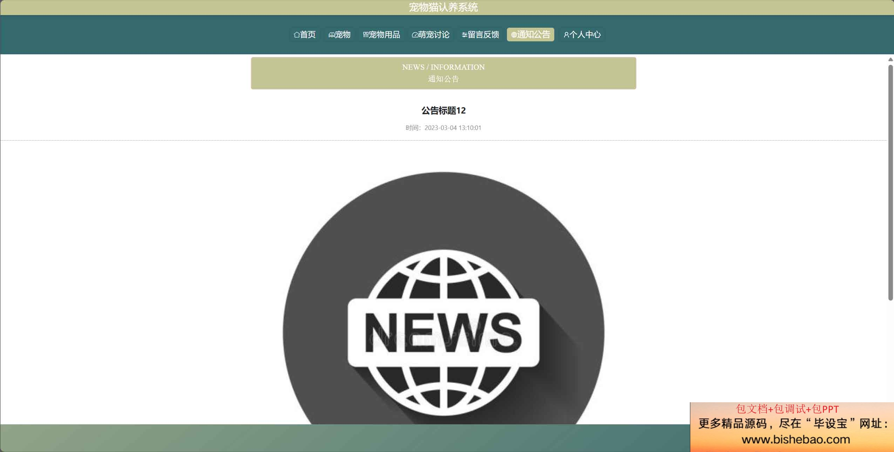Click the 宠物猫认养系统 site title

443,7
